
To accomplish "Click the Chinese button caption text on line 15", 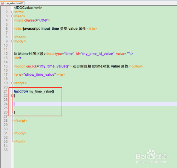I will (x=101, y=66).
